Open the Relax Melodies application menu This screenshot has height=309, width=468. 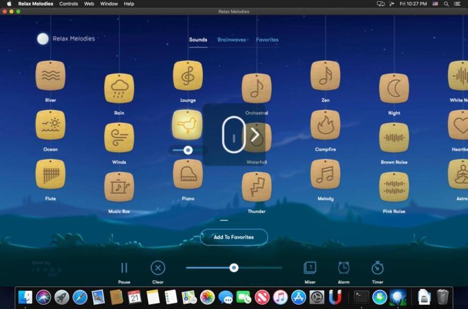35,4
